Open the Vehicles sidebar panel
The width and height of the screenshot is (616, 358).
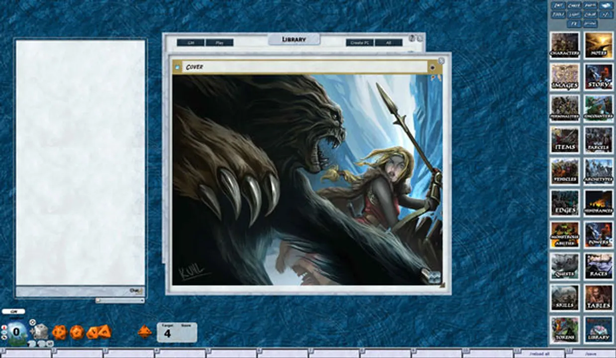coord(565,171)
